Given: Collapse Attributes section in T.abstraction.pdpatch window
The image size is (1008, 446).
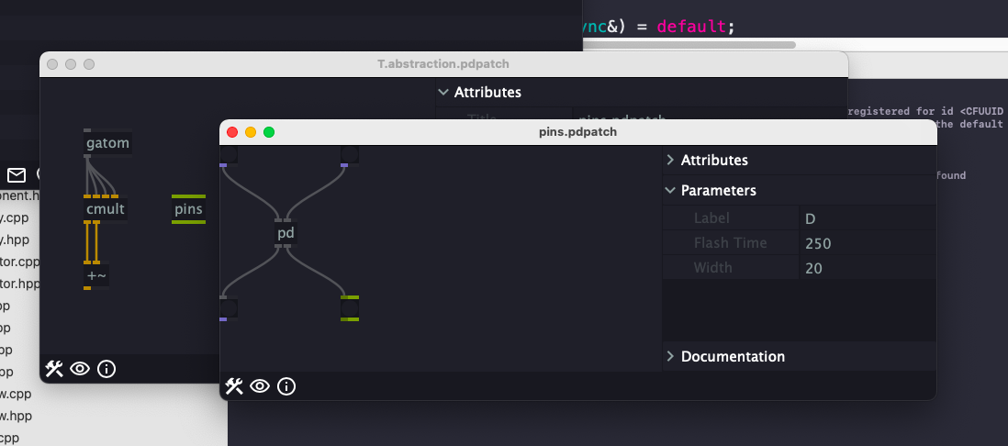Looking at the screenshot, I should click(x=641, y=92).
